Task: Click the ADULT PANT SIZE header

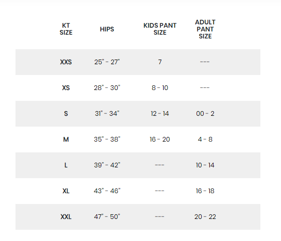Action: pos(205,29)
